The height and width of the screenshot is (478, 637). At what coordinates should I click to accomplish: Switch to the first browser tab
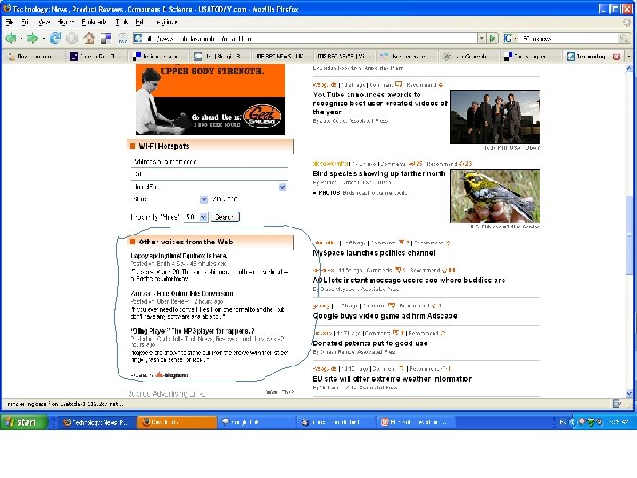(35, 57)
